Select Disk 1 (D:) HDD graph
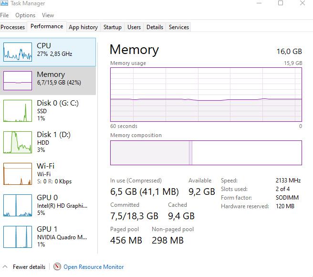The image size is (313, 277). point(18,142)
